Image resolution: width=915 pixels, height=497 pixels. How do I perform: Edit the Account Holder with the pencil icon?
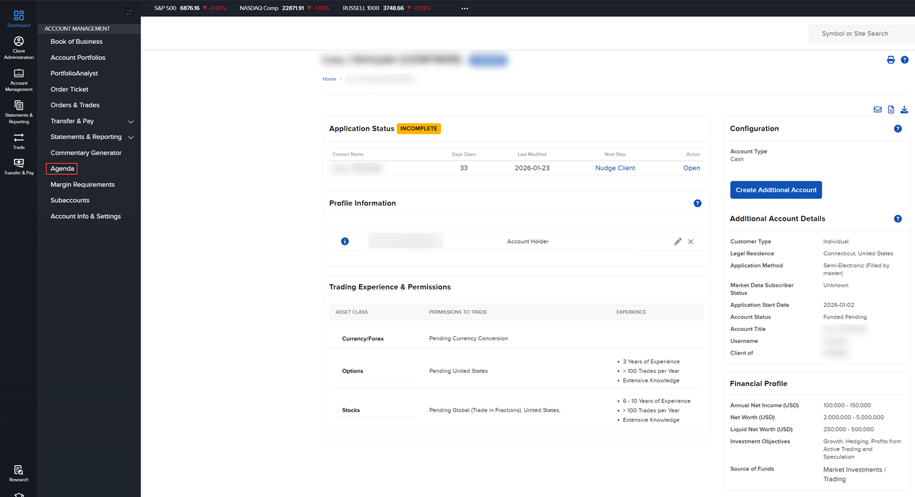pos(678,241)
